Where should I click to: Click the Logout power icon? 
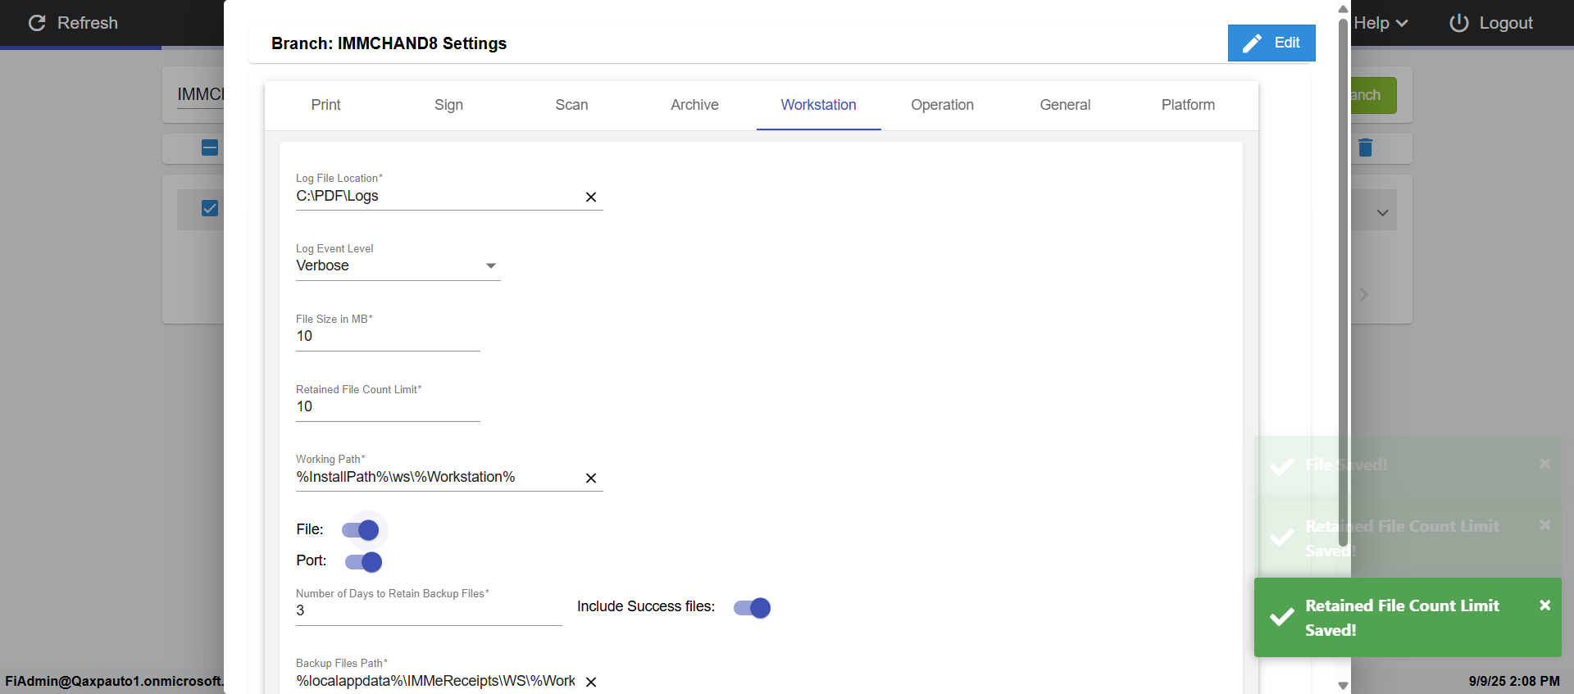pyautogui.click(x=1458, y=23)
